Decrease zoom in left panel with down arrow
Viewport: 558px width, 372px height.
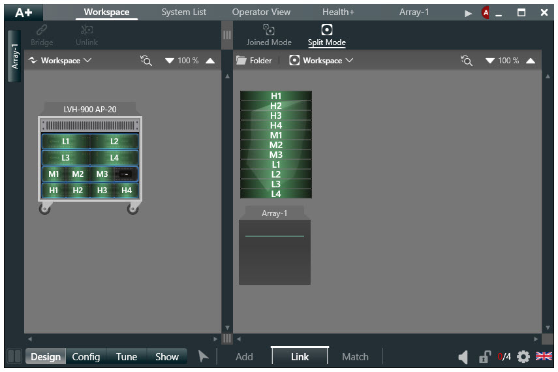point(170,61)
